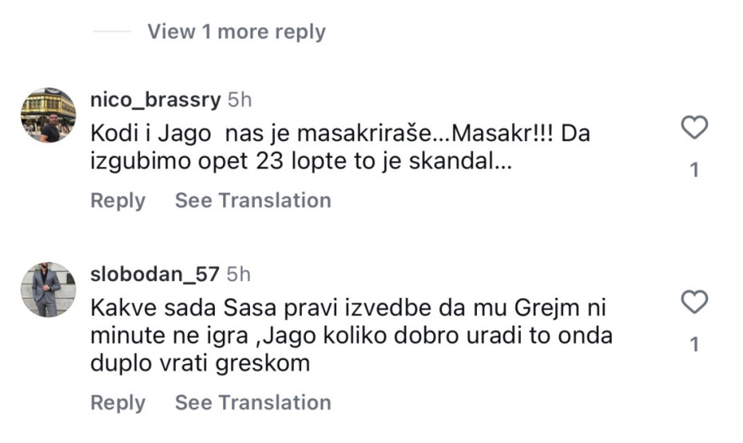Select nico_brassry's comment line starting "Kodi i Jago"
The height and width of the screenshot is (443, 743).
click(x=340, y=133)
